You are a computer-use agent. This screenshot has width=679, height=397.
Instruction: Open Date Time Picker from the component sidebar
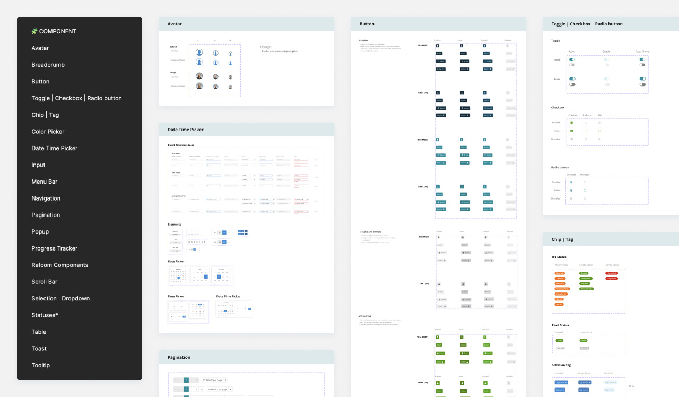tap(54, 148)
